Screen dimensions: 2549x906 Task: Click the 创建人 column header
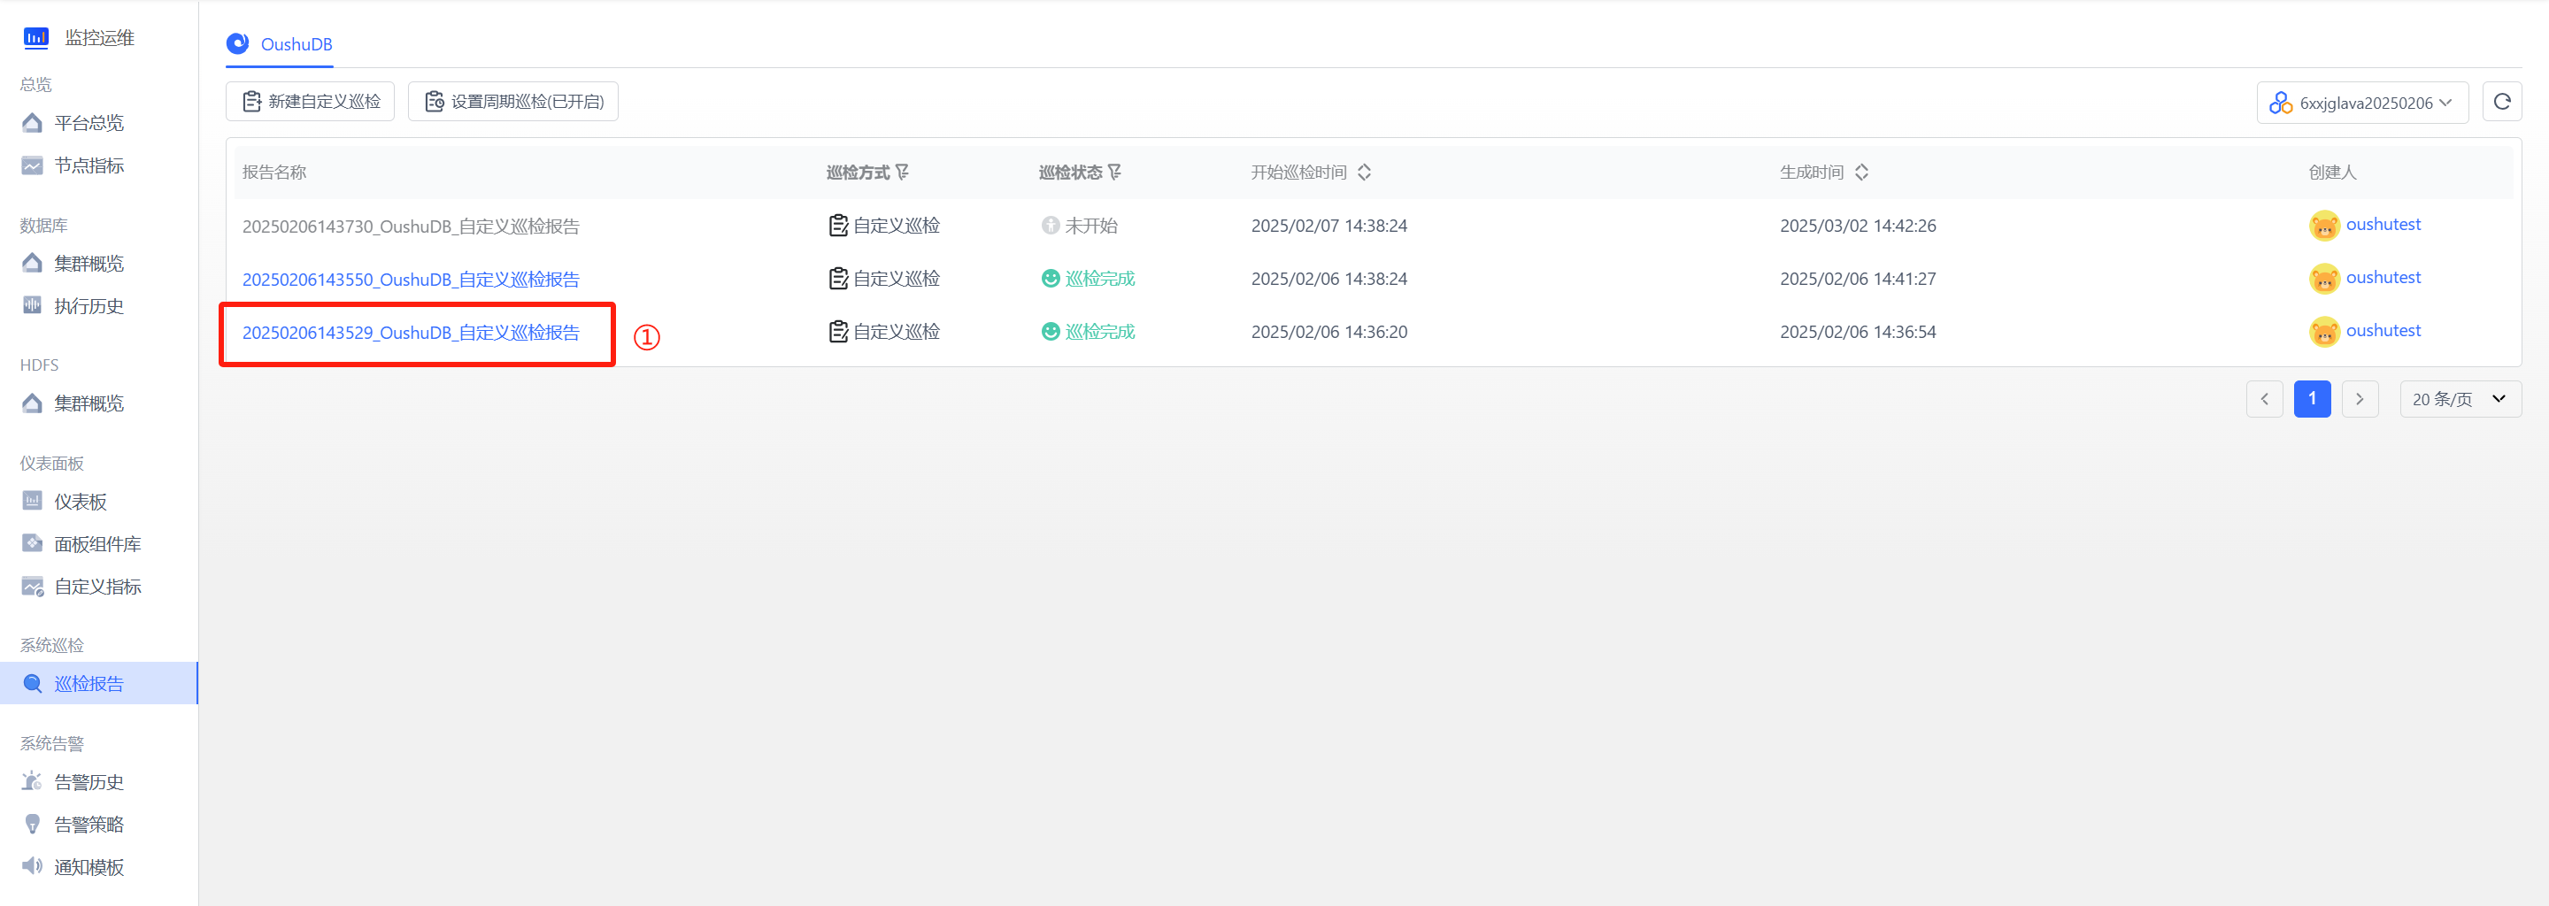[x=2332, y=173]
